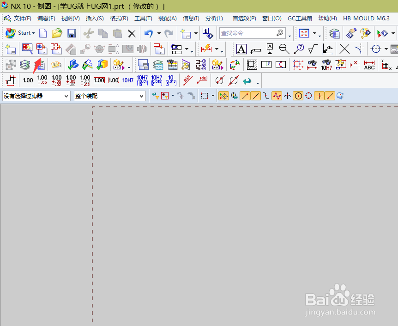398x326 pixels.
Task: Click the Edit Object Display palette icon
Action: click(365, 33)
